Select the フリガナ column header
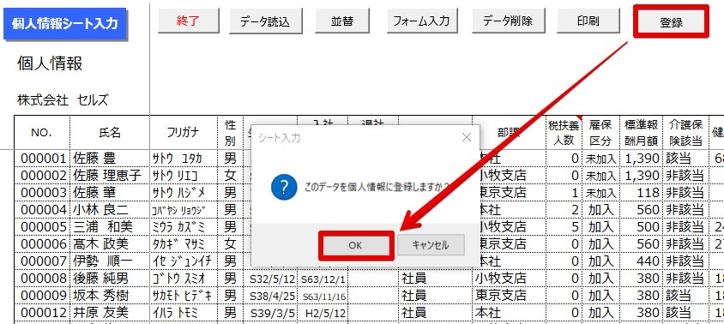This screenshot has width=724, height=324. point(184,133)
